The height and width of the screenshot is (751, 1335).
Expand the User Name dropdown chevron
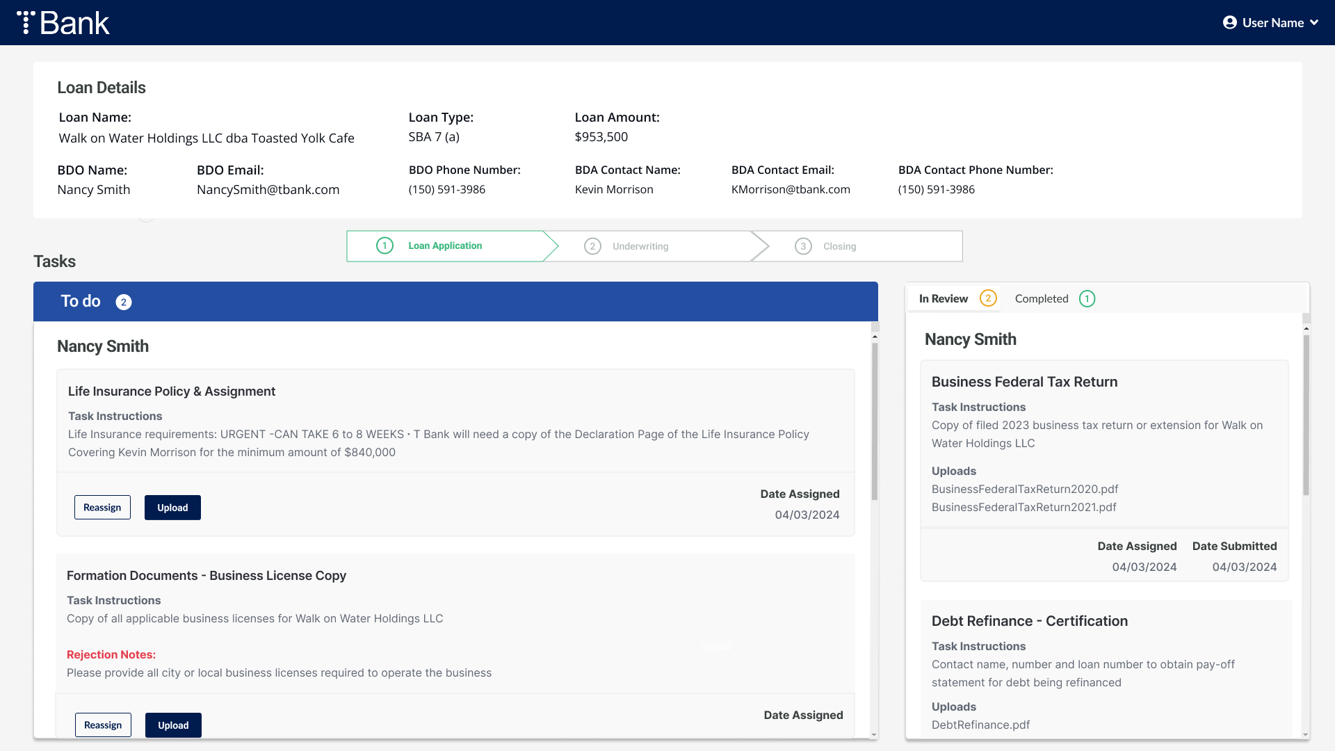click(x=1314, y=23)
